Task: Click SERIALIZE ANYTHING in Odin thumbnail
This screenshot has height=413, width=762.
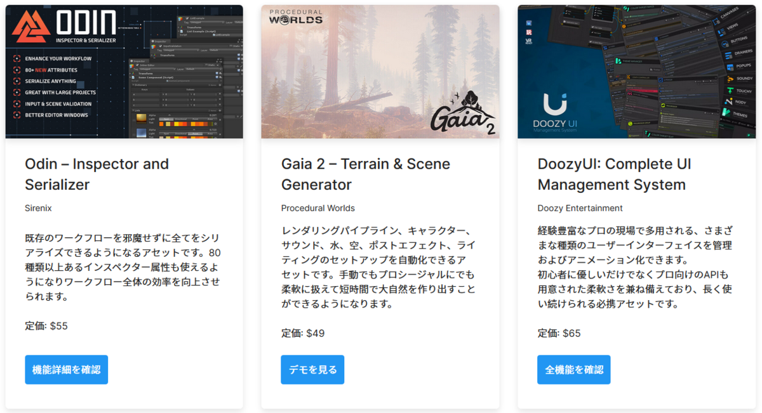Action: pyautogui.click(x=51, y=81)
